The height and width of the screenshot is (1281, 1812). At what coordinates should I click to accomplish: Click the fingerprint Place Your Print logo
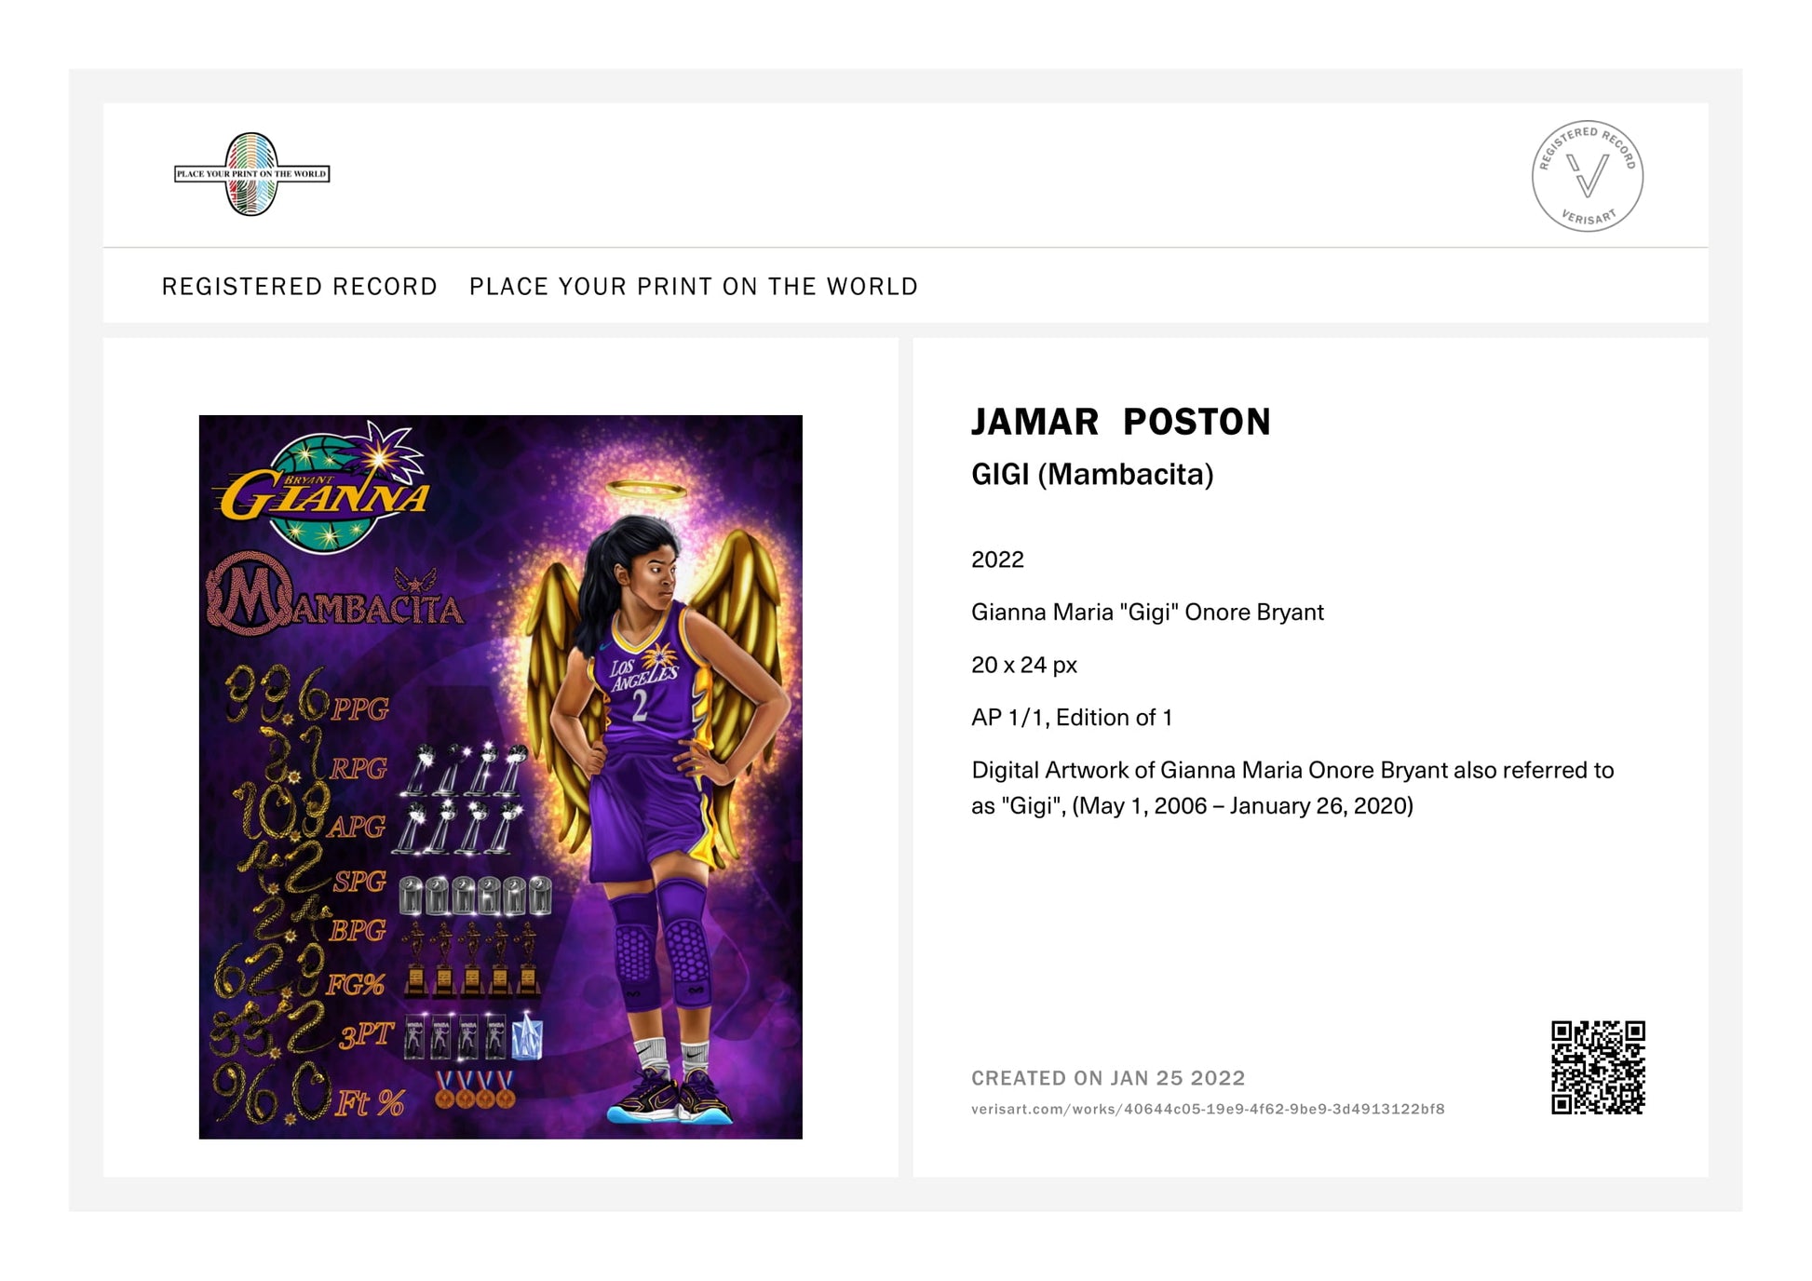click(x=251, y=174)
